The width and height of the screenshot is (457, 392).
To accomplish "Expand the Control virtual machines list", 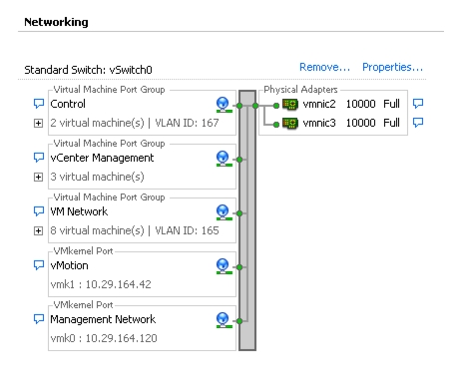I will (38, 124).
